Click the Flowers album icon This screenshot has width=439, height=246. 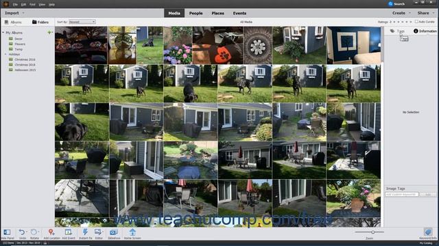11,44
